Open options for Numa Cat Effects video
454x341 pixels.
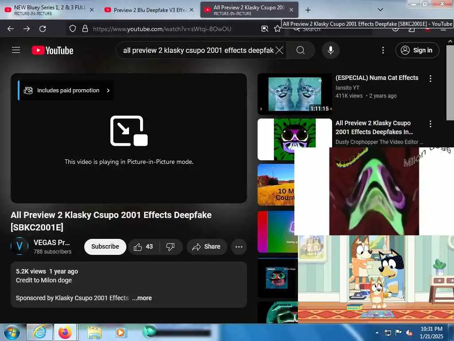430,78
